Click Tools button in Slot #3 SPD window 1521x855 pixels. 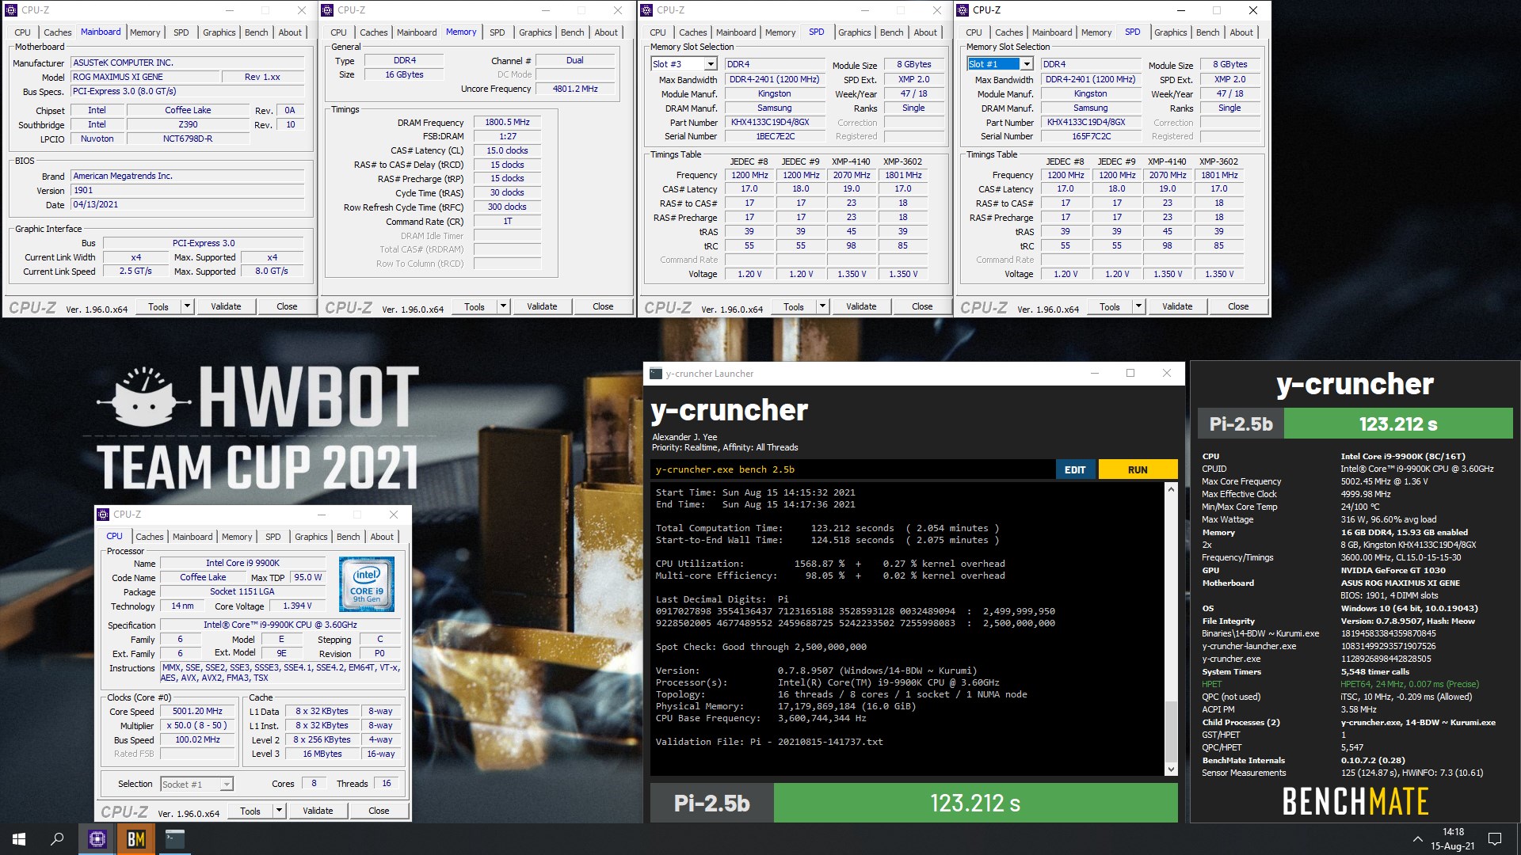pos(794,306)
